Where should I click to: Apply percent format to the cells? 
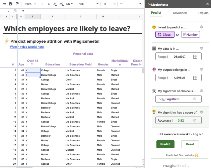pyautogui.click(x=49, y=4)
